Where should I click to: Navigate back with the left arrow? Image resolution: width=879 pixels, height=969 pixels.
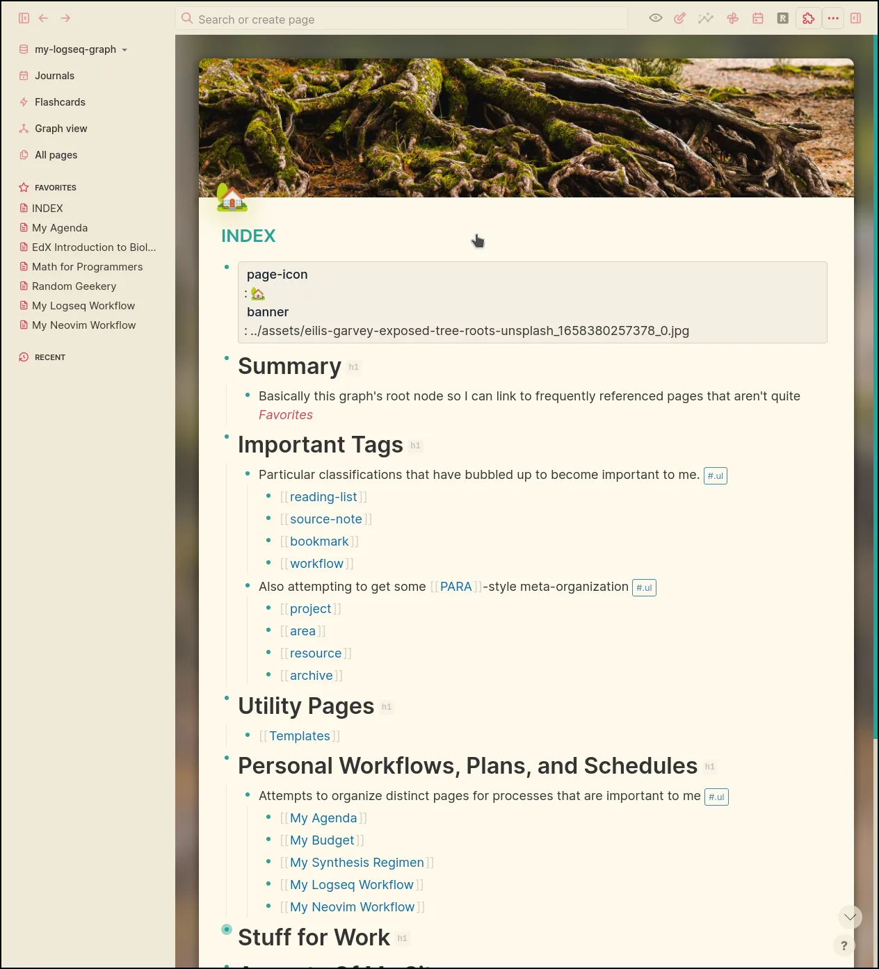pos(43,18)
